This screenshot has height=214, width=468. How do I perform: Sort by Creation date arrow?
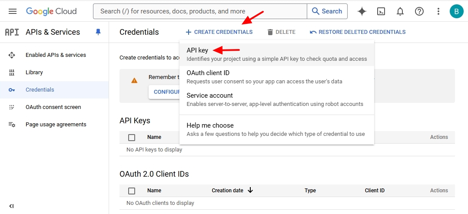pos(250,190)
